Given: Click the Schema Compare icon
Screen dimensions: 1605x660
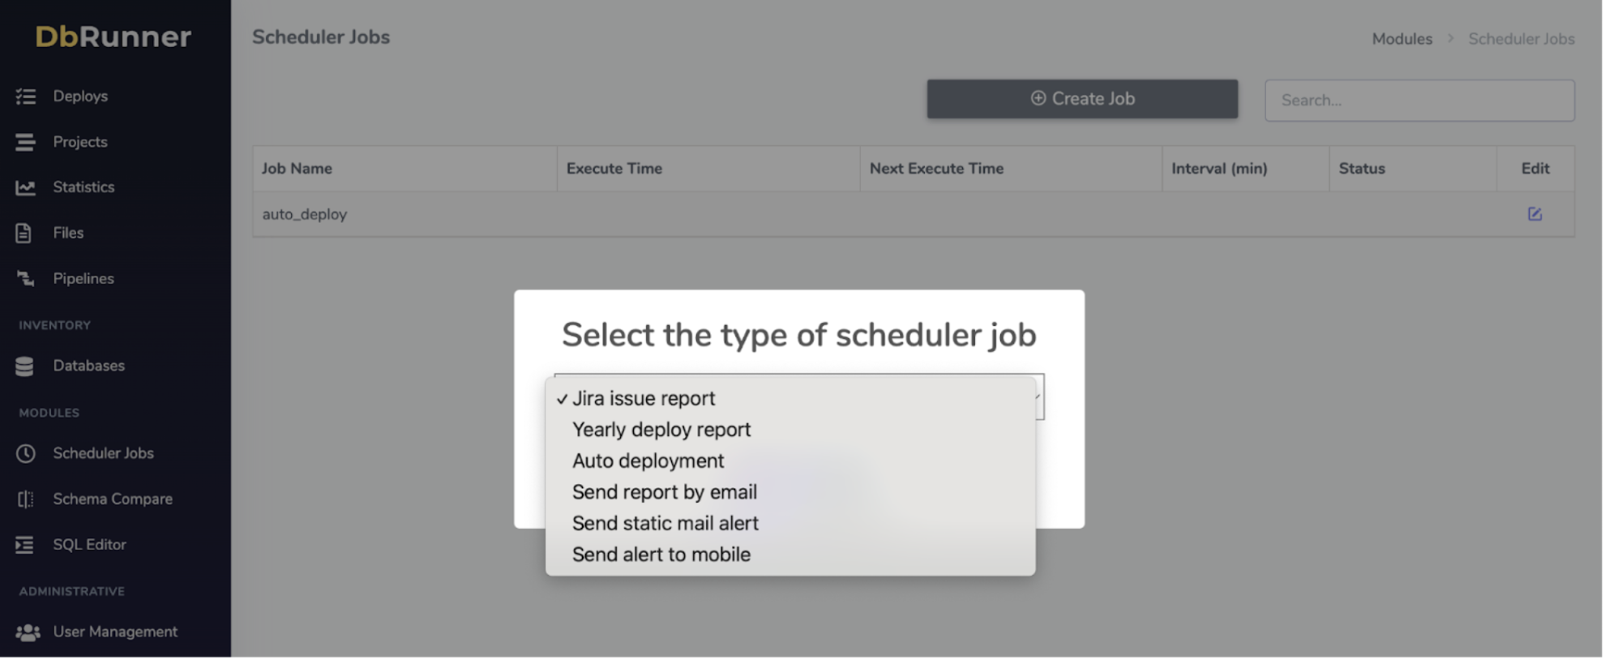Looking at the screenshot, I should tap(26, 499).
